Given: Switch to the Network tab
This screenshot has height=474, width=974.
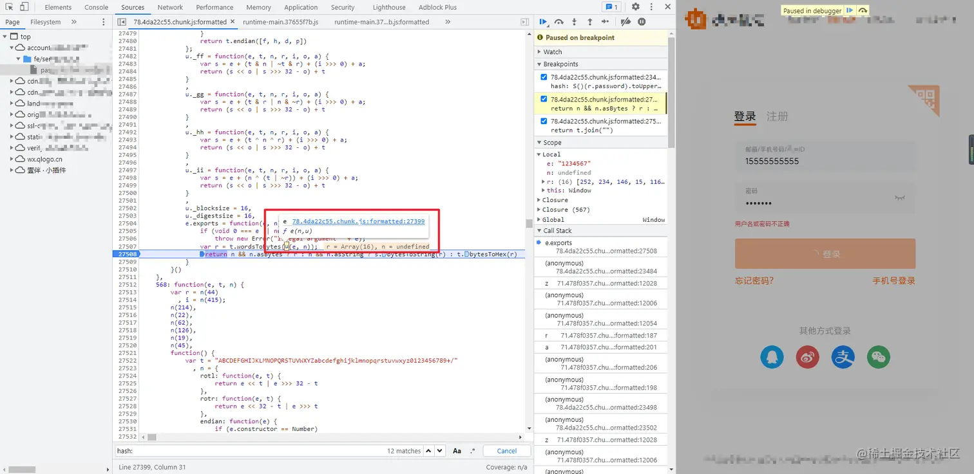Looking at the screenshot, I should [x=170, y=7].
